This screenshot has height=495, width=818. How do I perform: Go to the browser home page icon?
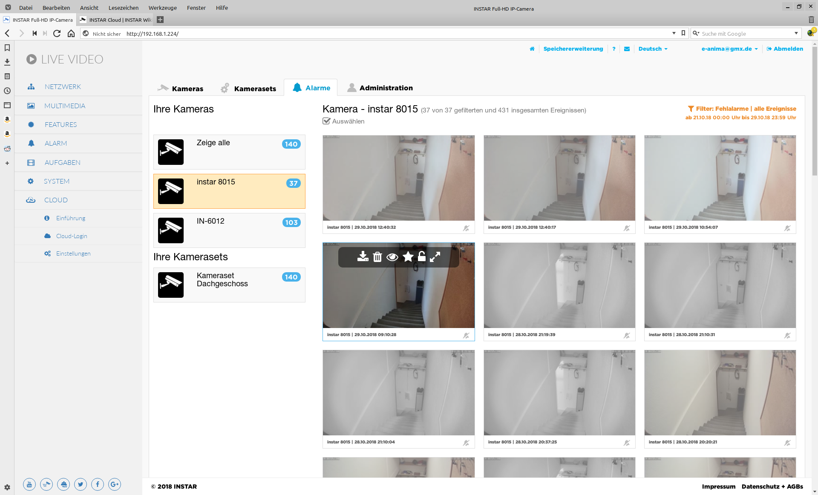click(x=71, y=33)
